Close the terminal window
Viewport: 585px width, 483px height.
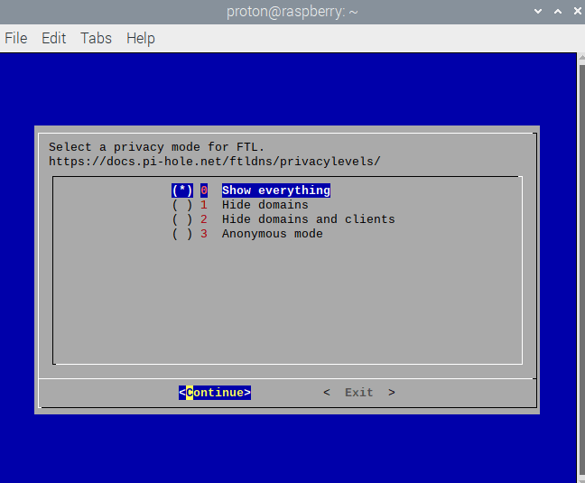[x=577, y=11]
